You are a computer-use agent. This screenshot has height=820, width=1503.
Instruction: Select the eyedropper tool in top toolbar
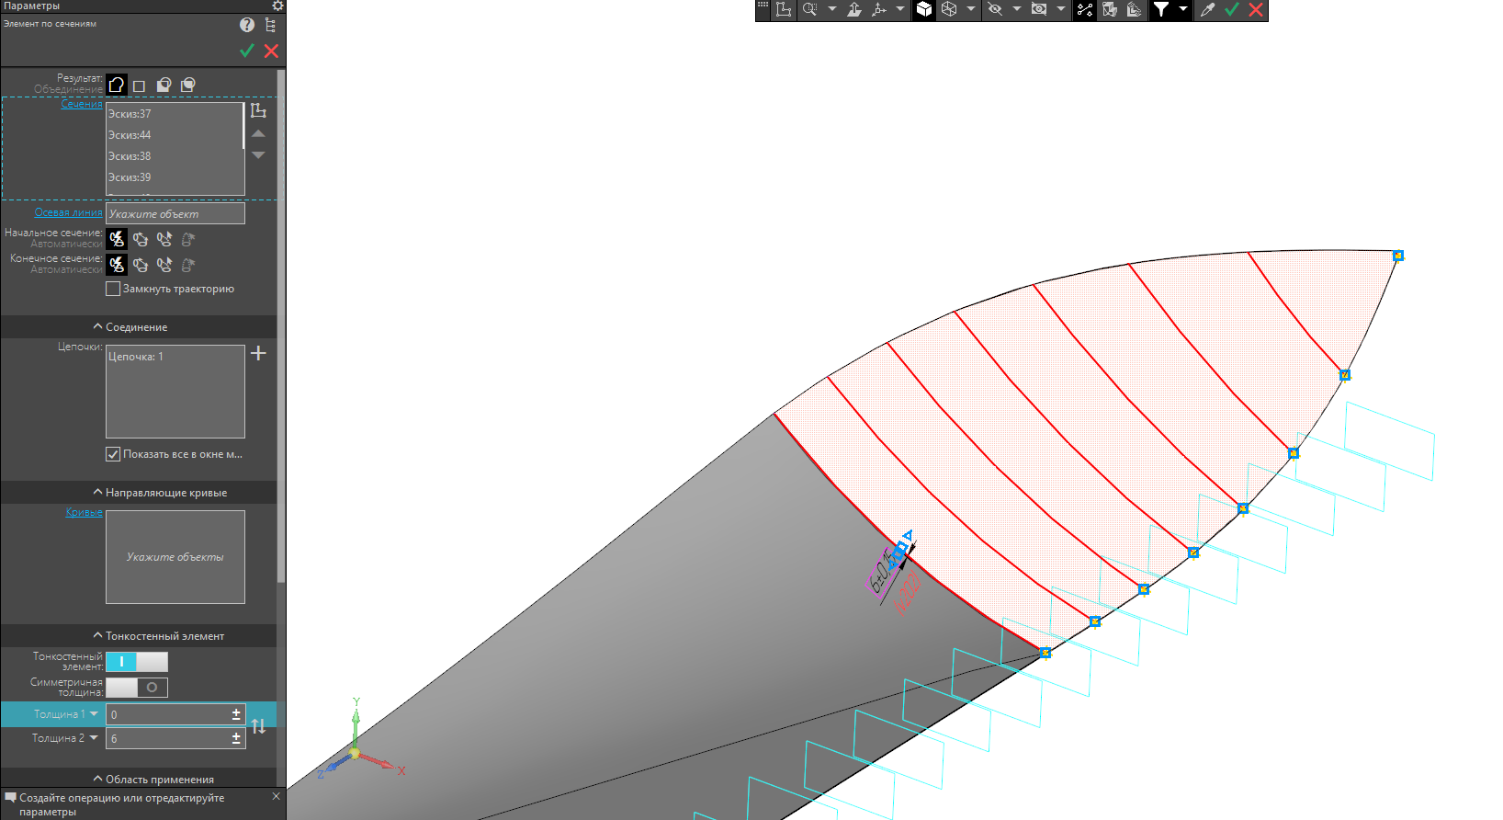[1207, 9]
